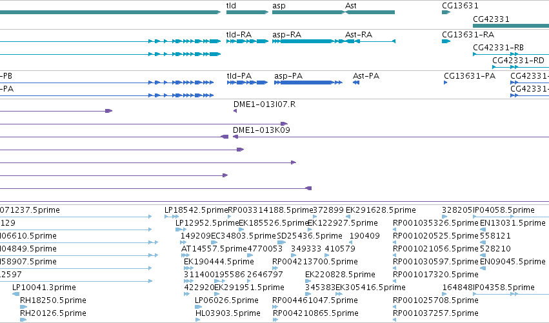Select the EN09045.5prime EST label
Image resolution: width=549 pixels, height=323 pixels.
click(513, 262)
